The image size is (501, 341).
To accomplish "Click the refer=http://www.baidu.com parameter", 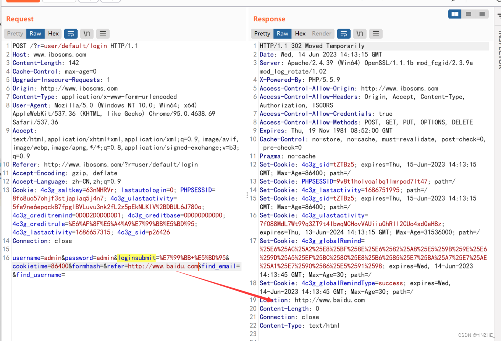I will pyautogui.click(x=152, y=266).
